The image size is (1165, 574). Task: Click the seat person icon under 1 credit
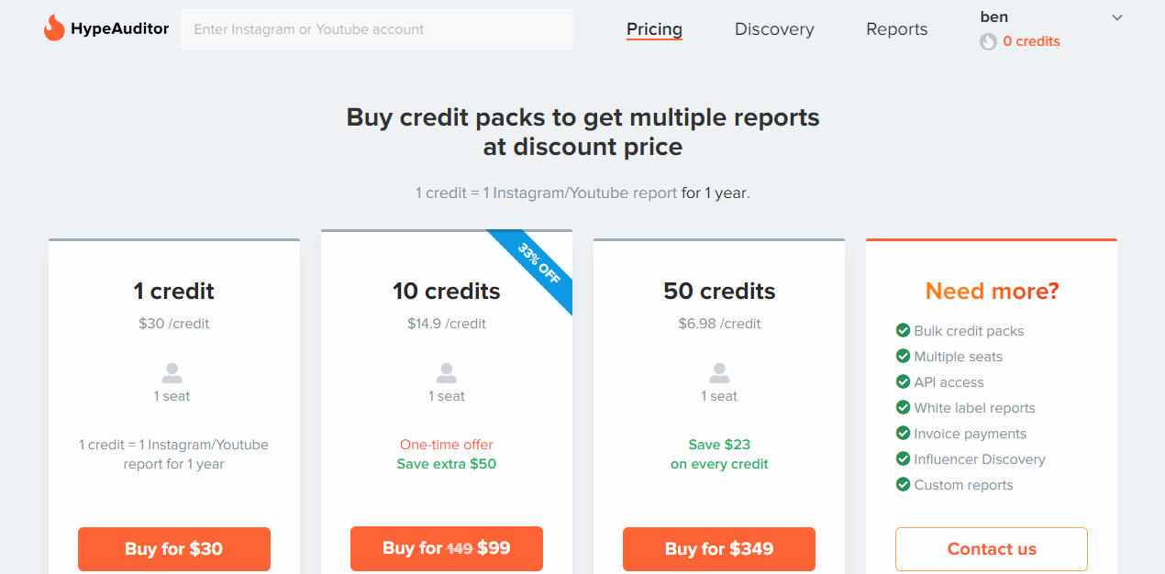click(x=172, y=373)
